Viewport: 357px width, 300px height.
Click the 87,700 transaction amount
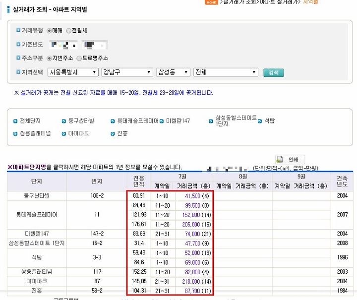192,291
